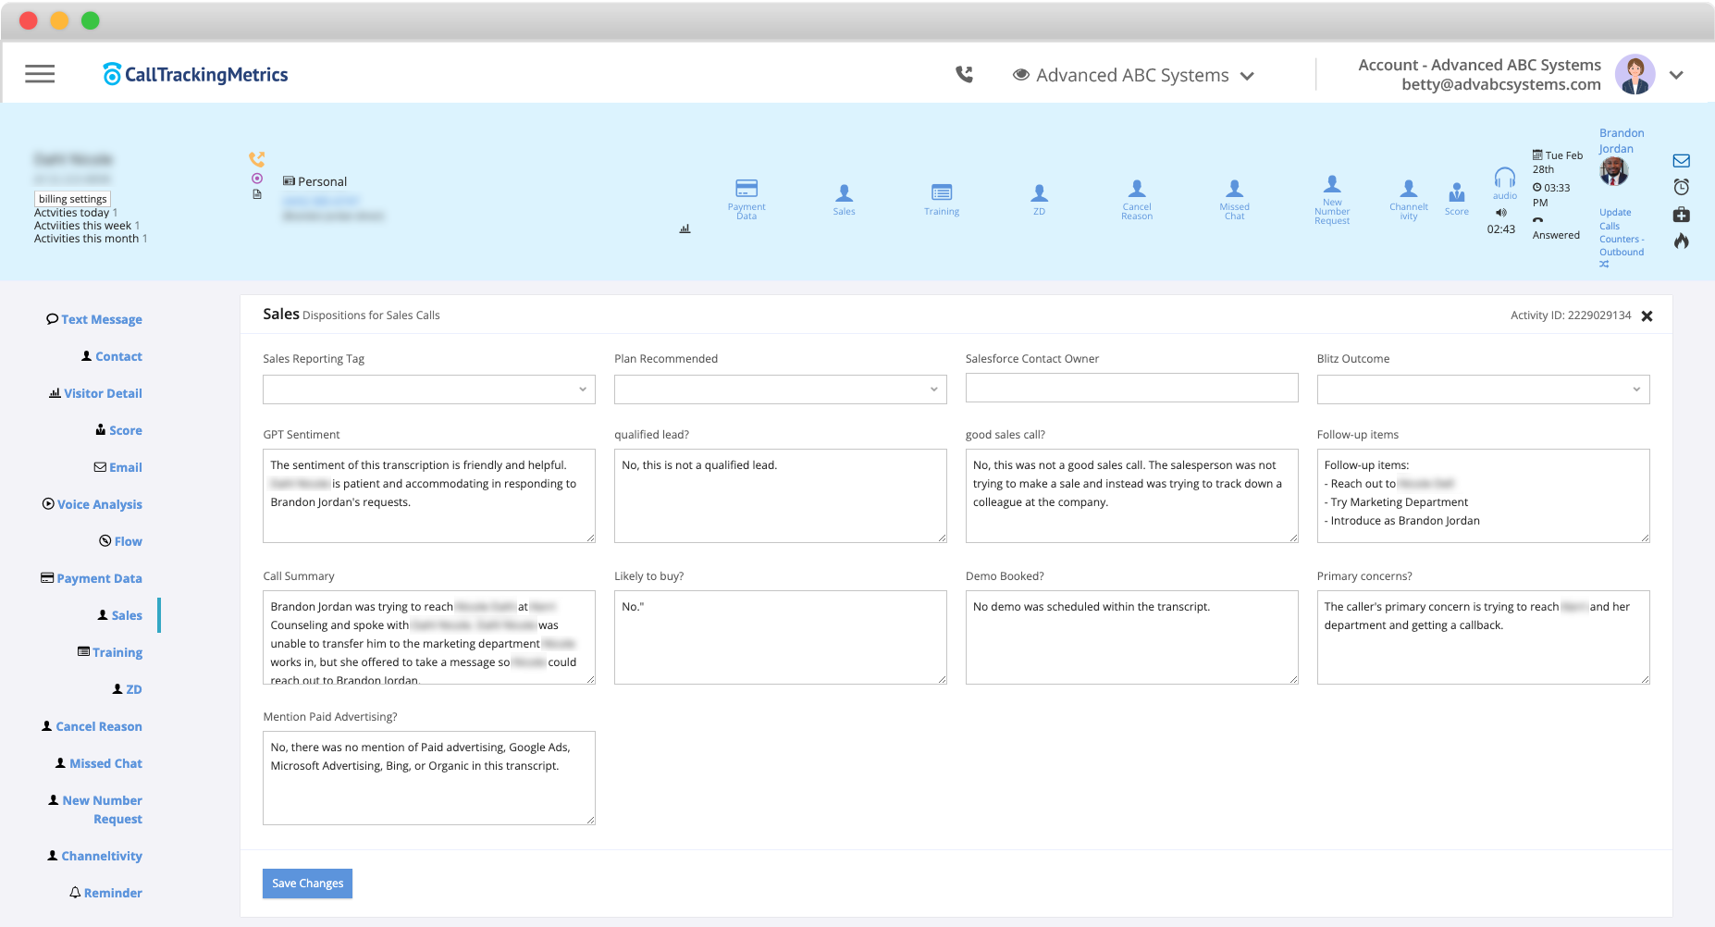Click the Save Changes button
The height and width of the screenshot is (927, 1715).
[x=307, y=883]
